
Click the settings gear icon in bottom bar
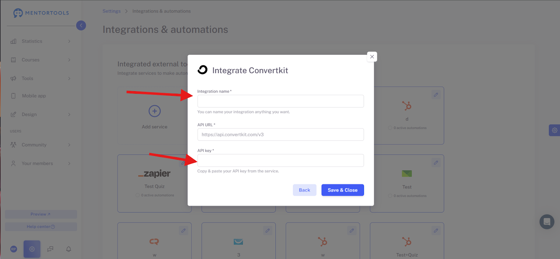click(x=32, y=249)
